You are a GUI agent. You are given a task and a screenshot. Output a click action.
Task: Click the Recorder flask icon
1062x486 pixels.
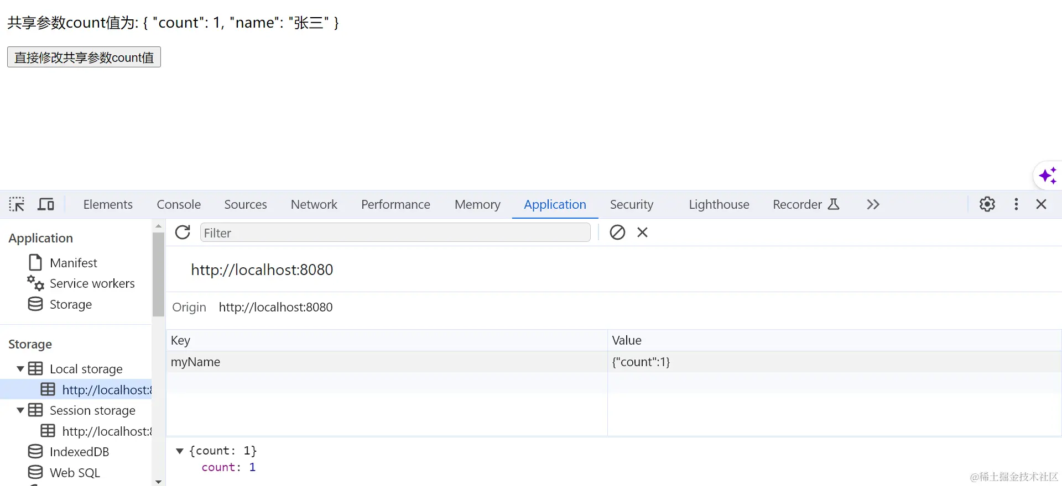tap(834, 204)
